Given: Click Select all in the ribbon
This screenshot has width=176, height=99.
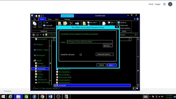Looking at the screenshot, I should point(122,23).
